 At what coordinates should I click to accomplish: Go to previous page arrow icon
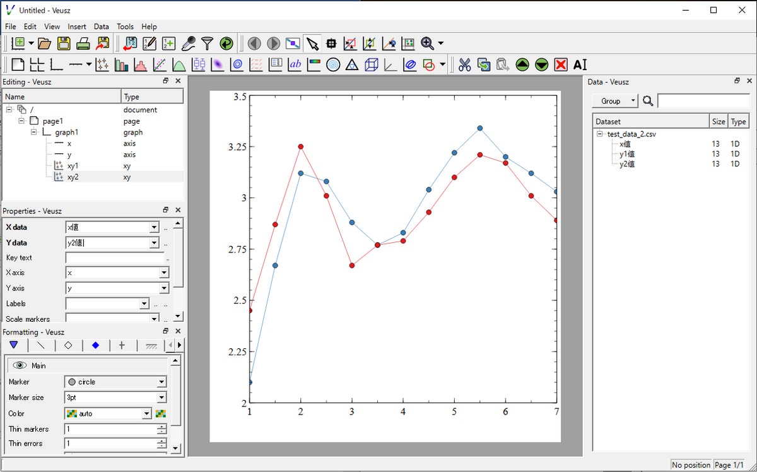[254, 44]
